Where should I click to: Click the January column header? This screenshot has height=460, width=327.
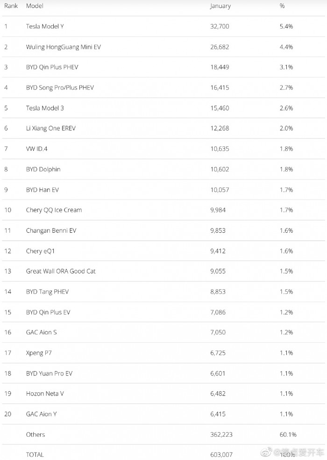[220, 6]
